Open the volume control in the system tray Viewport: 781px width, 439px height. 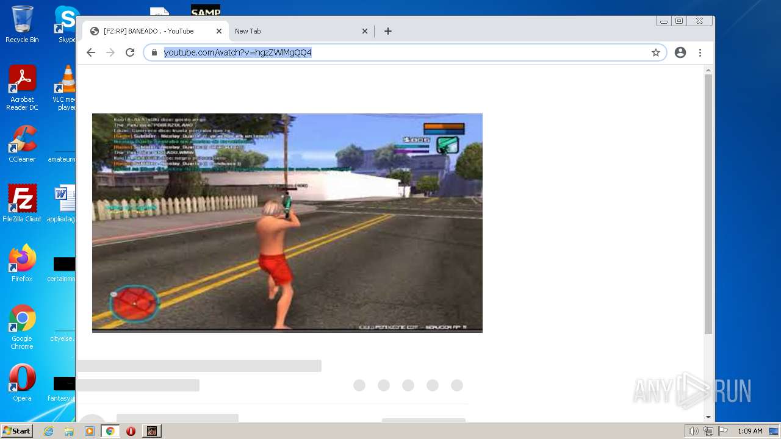click(693, 431)
